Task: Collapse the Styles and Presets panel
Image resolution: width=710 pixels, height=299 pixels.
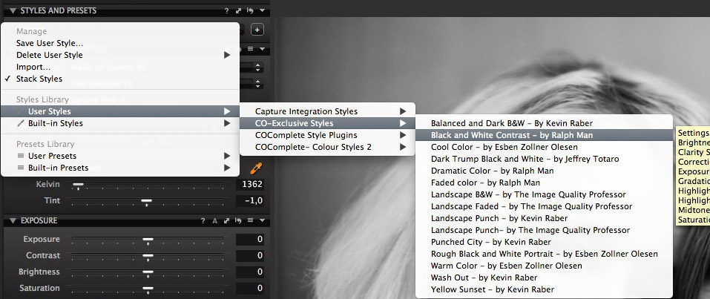Action: pos(12,10)
